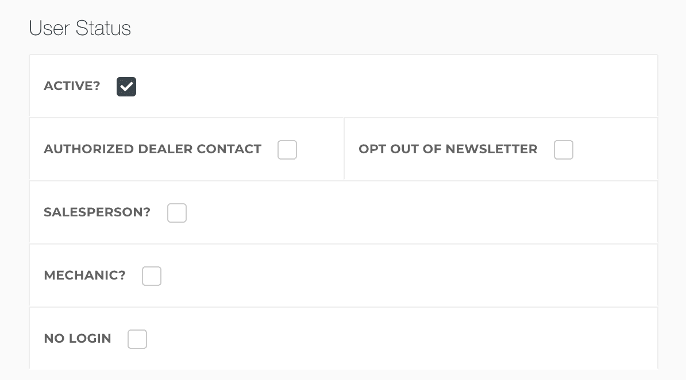Enable the Authorized Dealer Contact checkbox
686x380 pixels.
click(287, 150)
